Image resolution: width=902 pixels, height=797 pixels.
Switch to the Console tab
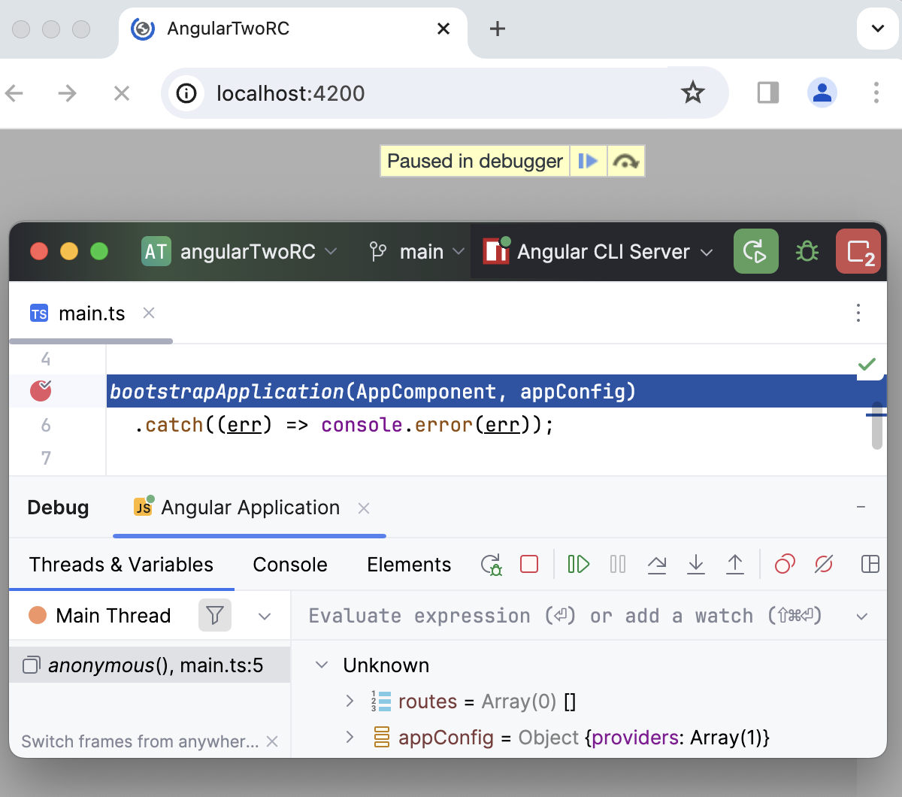[x=290, y=564]
